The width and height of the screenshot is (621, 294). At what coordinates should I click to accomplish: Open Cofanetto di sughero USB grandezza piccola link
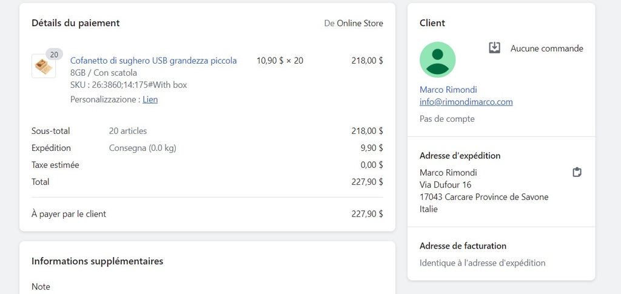coord(153,61)
